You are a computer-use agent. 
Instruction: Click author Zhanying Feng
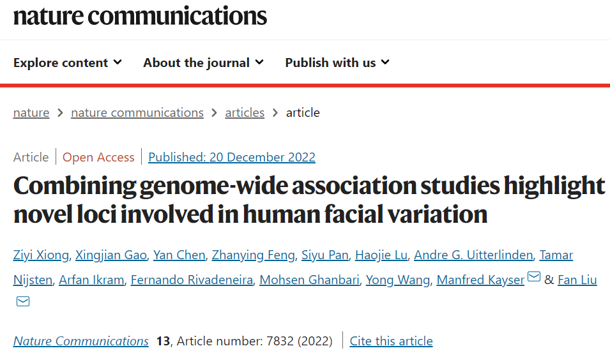click(x=253, y=255)
